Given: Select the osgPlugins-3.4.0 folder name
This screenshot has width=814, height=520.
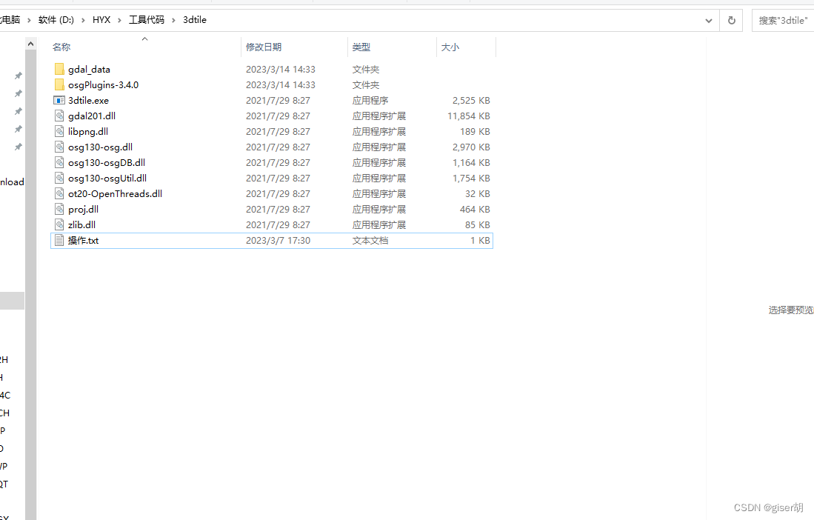Looking at the screenshot, I should pos(103,84).
